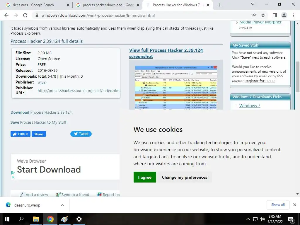Viewport: 300px width, 225px height.
Task: Open File Explorer from the taskbar
Action: 36,219
